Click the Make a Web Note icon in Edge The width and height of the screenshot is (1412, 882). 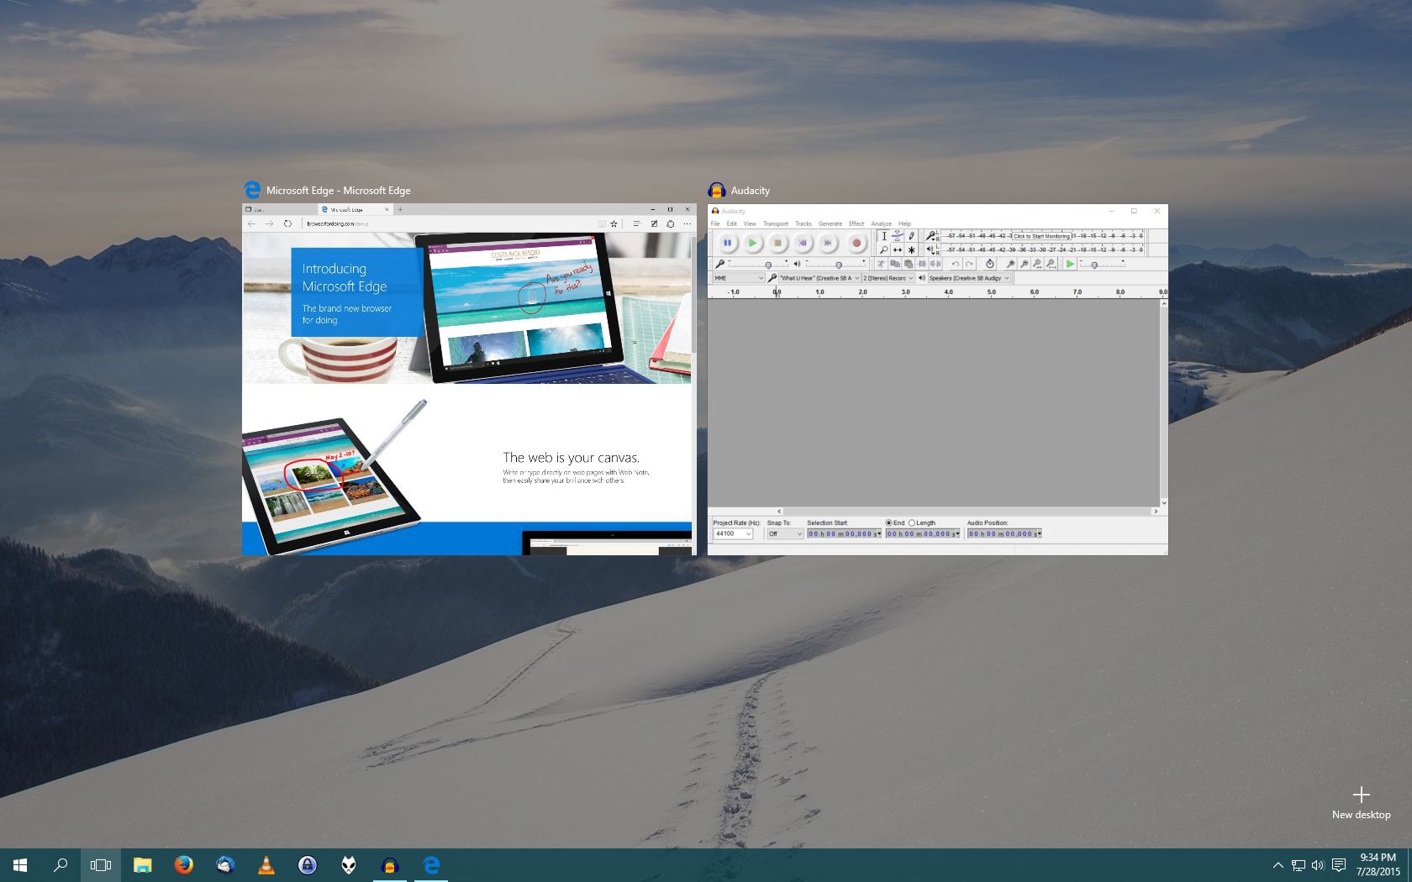click(x=654, y=223)
